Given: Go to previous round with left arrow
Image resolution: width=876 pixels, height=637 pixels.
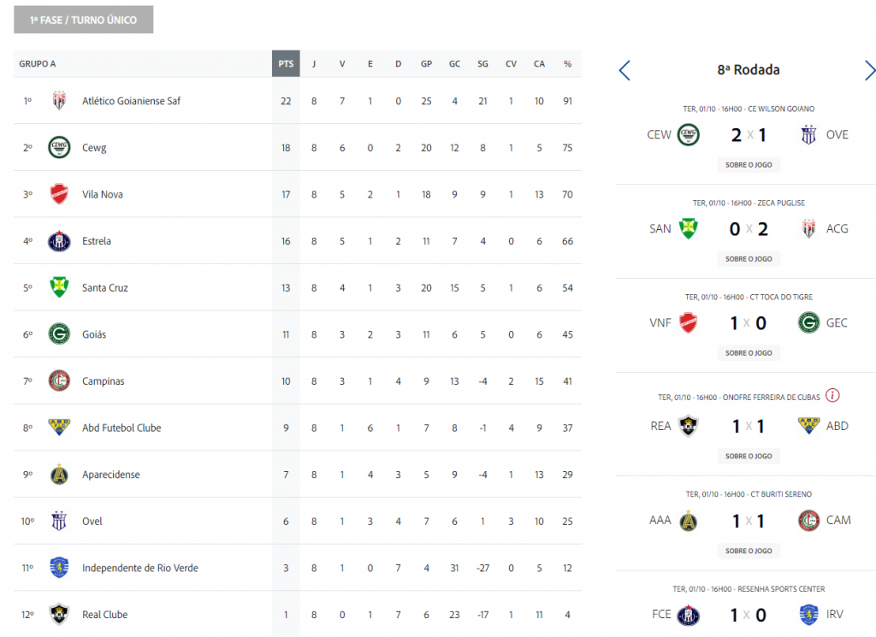Looking at the screenshot, I should [x=624, y=70].
